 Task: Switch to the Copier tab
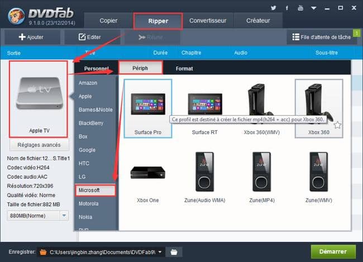click(108, 21)
